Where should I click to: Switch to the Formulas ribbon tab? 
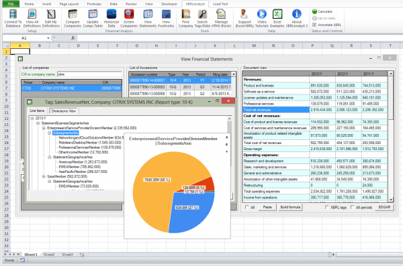coord(94,4)
